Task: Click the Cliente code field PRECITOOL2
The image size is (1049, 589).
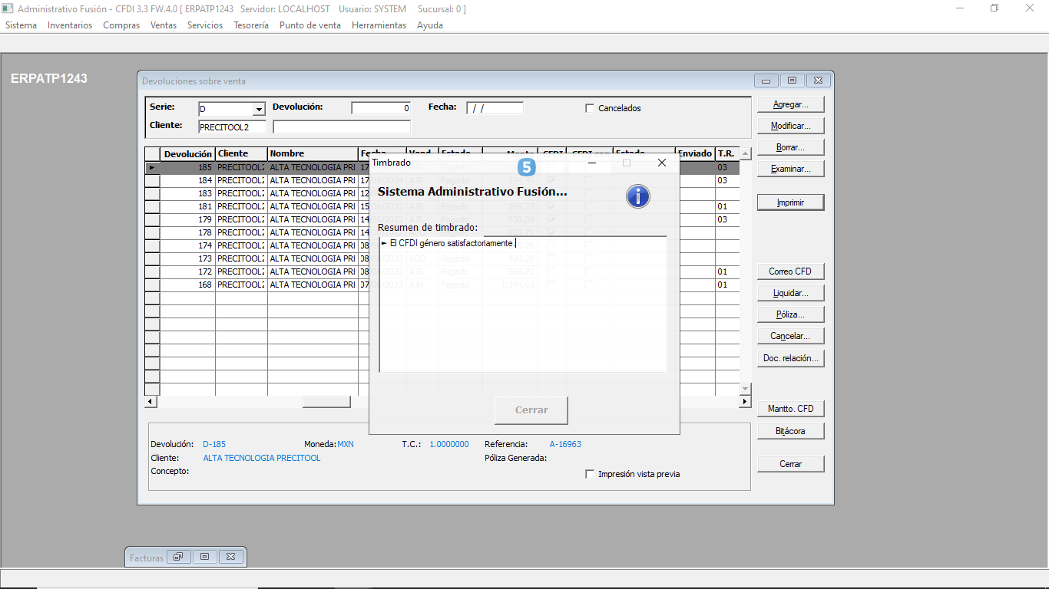Action: (233, 127)
